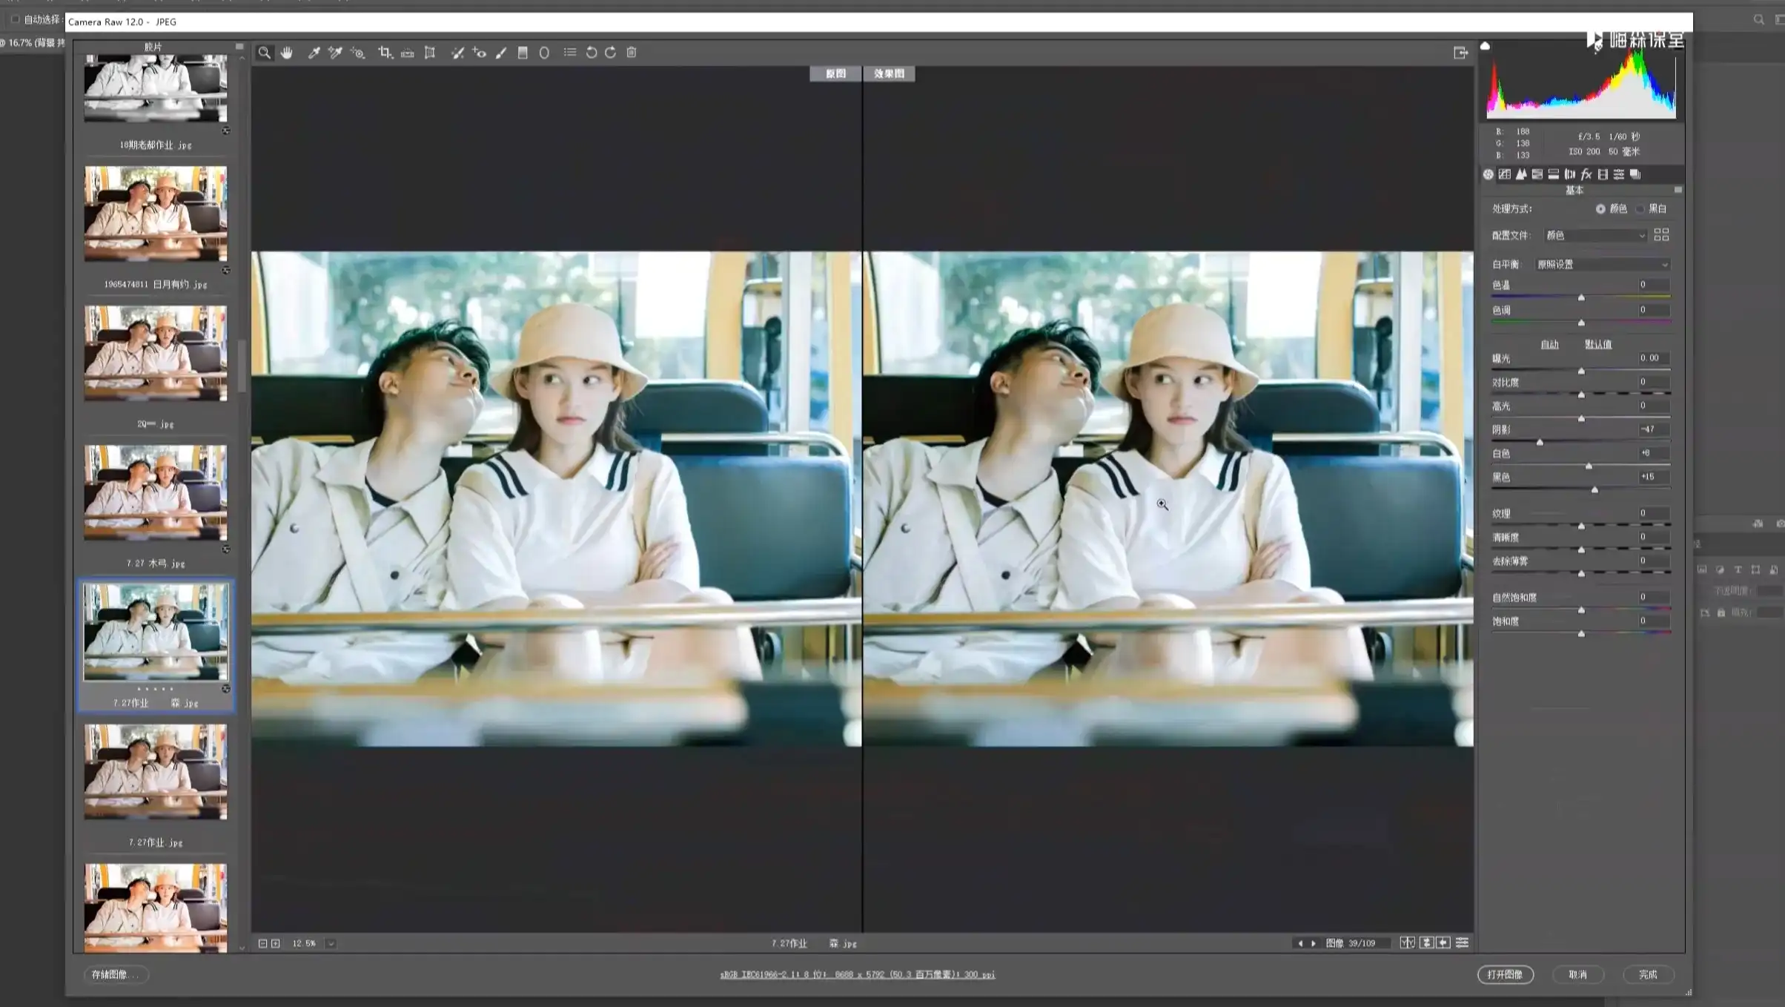Click the 阴影 shadows slider handle
The width and height of the screenshot is (1785, 1007).
pos(1540,442)
